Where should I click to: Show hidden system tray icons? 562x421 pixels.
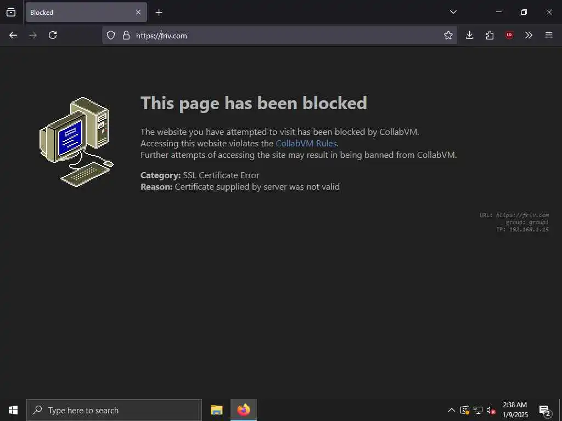(x=452, y=410)
